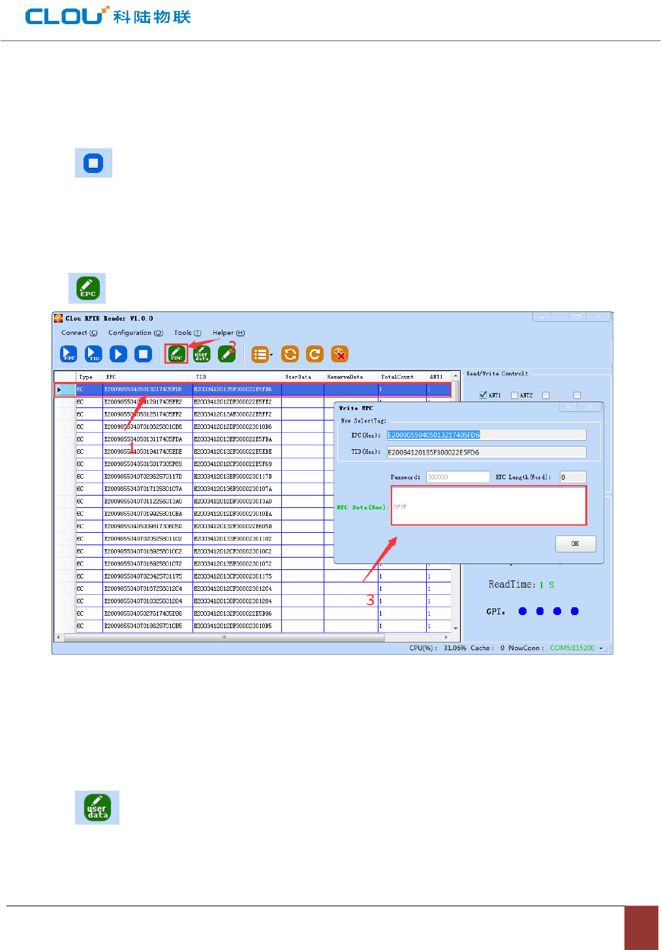The image size is (661, 950).
Task: Select EPC cell ending 2580107A
Action: (147, 489)
